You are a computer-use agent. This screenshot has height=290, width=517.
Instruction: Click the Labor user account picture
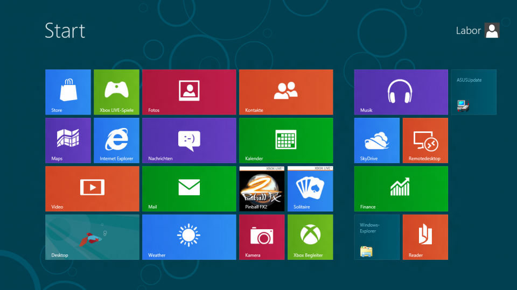pos(492,31)
